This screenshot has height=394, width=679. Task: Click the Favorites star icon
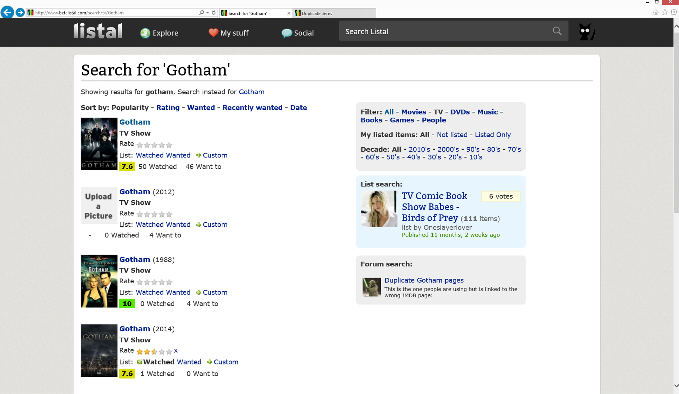[665, 12]
